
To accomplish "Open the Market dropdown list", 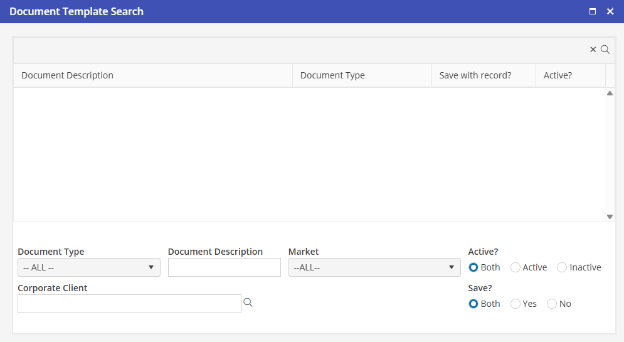I will click(374, 267).
